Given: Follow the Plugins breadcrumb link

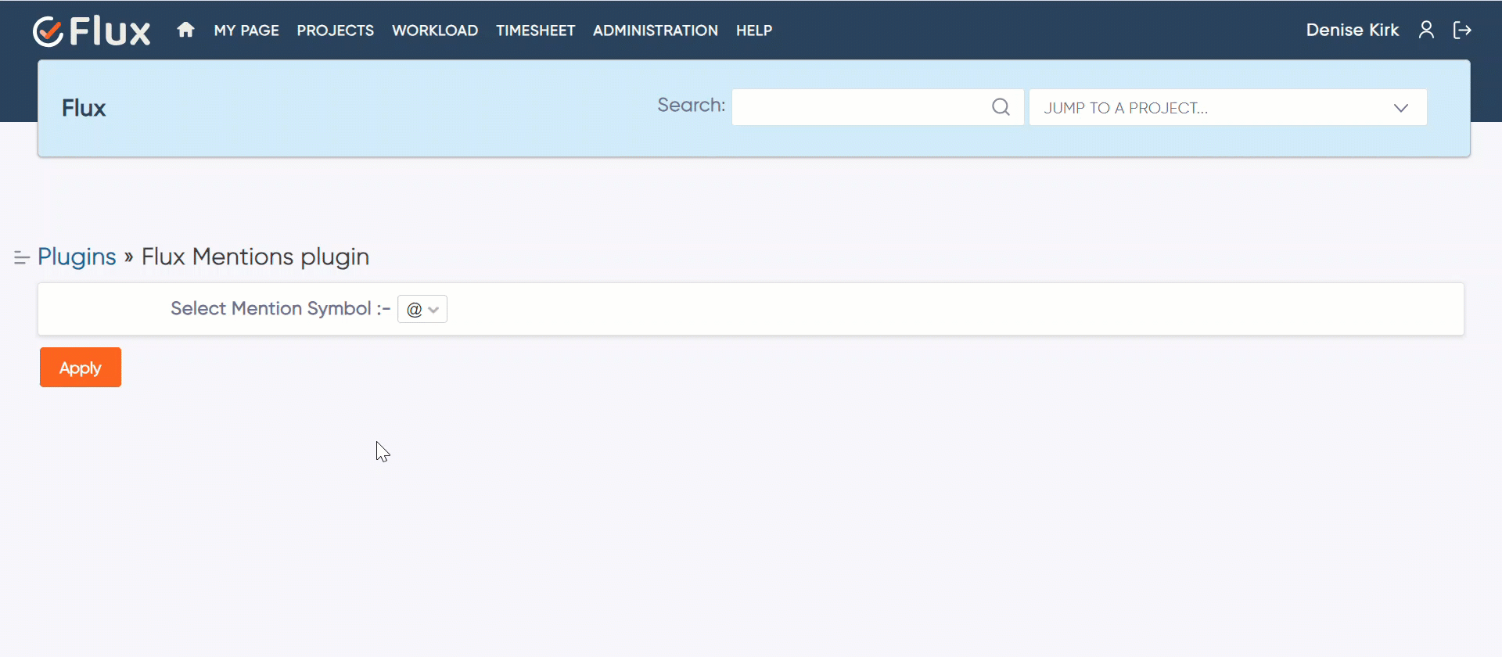Looking at the screenshot, I should 77,257.
